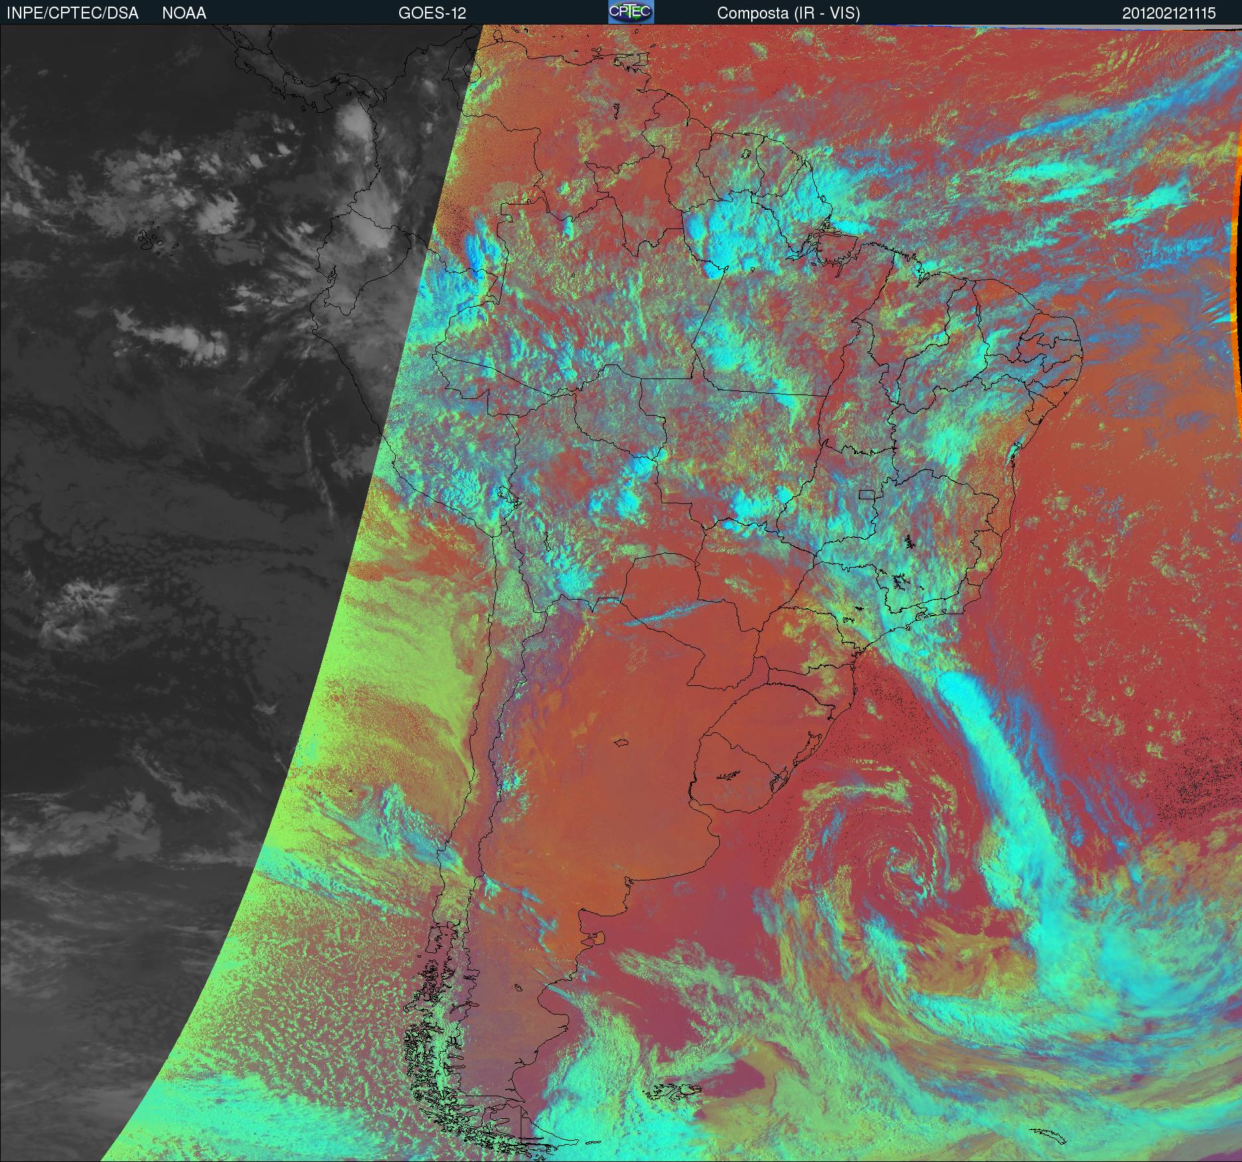Click the CPTEC logo in header
Screen dimensions: 1242x1162
pyautogui.click(x=631, y=12)
